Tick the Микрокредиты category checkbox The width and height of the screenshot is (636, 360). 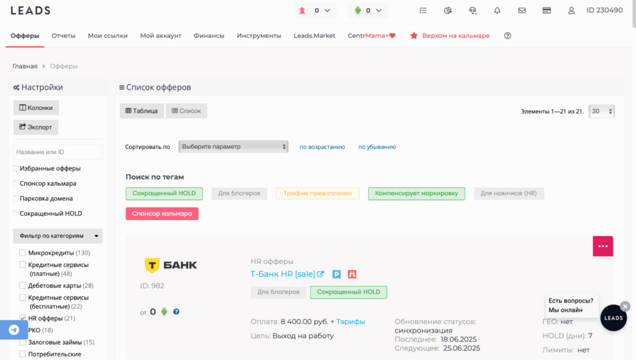point(23,253)
